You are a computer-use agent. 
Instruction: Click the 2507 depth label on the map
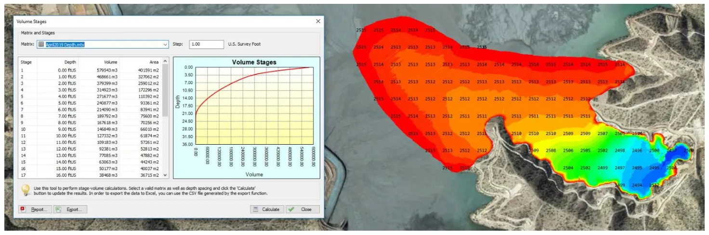point(603,134)
